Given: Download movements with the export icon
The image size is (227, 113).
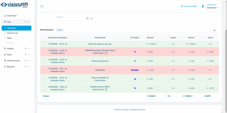Looking at the screenshot, I should click(214, 30).
